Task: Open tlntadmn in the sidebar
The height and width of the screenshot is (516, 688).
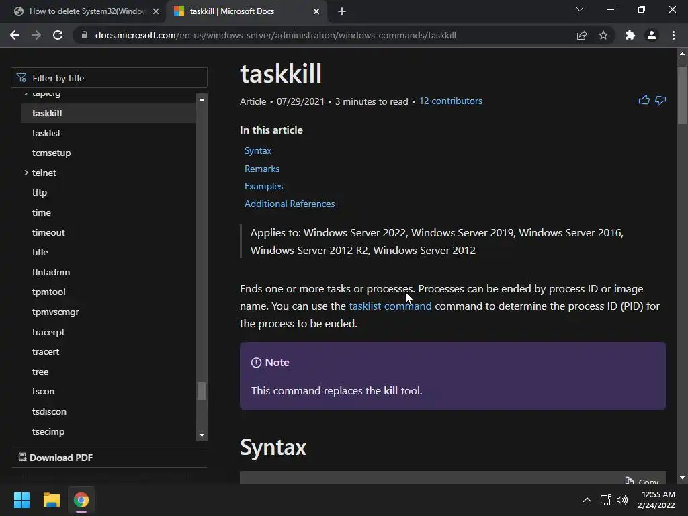Action: (51, 272)
